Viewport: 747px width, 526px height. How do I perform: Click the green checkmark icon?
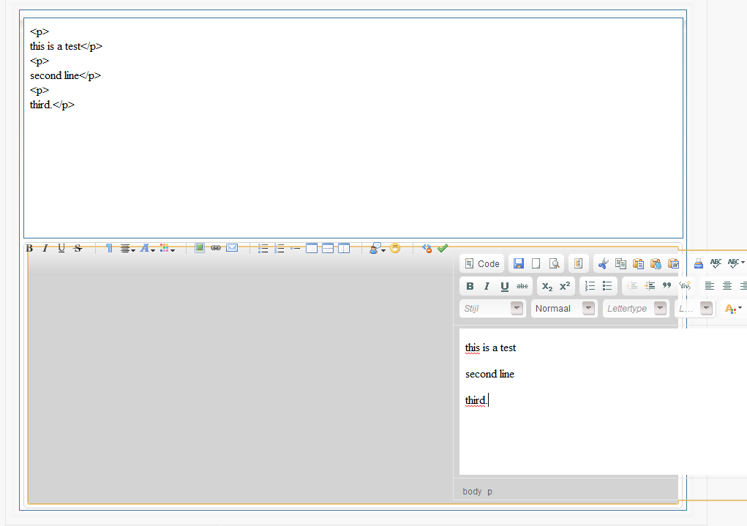(x=443, y=248)
